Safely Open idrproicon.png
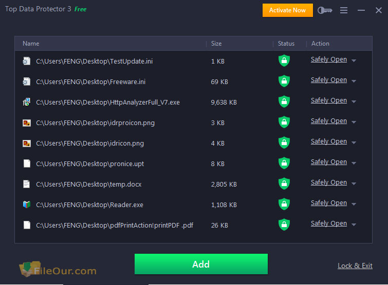Viewport: 388px width, 285px height. click(x=328, y=121)
